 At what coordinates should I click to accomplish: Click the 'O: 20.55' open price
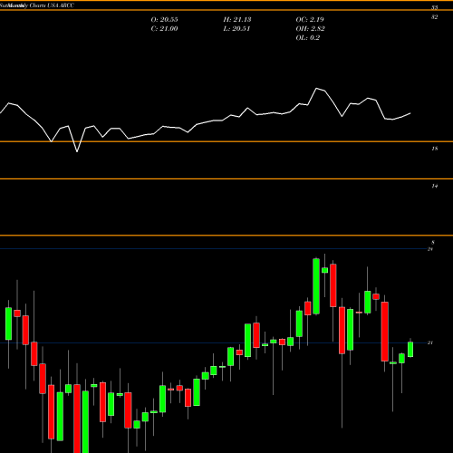(164, 20)
